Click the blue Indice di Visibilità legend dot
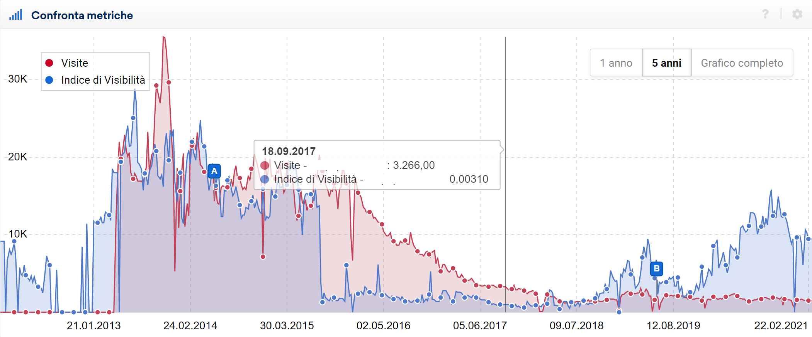Viewport: 812px width, 337px height. pyautogui.click(x=49, y=80)
